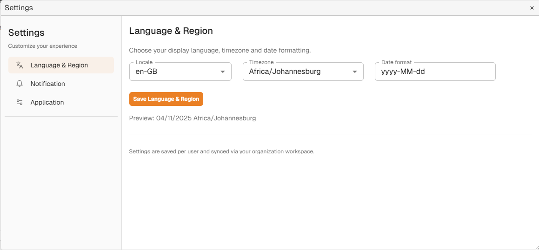Click the translate icon beside Language & Region
This screenshot has height=250, width=539.
tap(20, 65)
